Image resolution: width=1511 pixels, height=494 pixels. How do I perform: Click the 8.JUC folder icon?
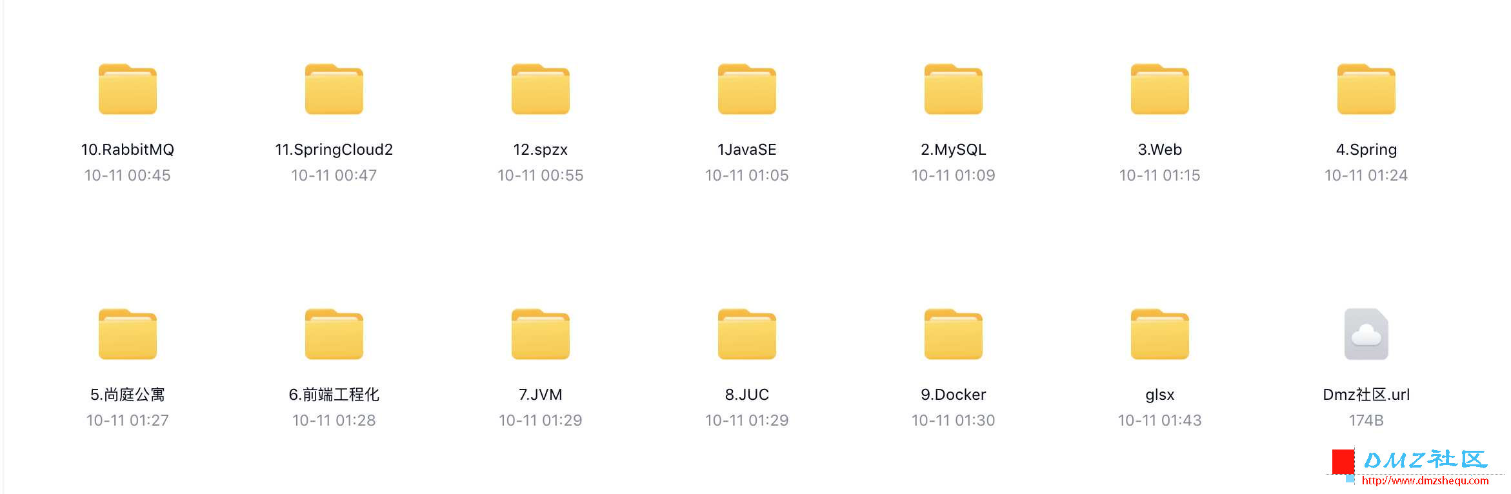pyautogui.click(x=747, y=334)
